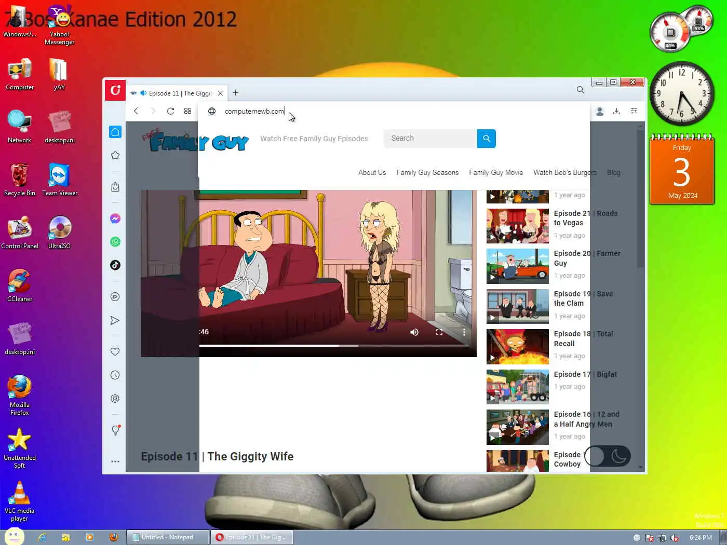Open the Pinboards heart in the sidebar
This screenshot has height=545, width=727.
tap(115, 351)
